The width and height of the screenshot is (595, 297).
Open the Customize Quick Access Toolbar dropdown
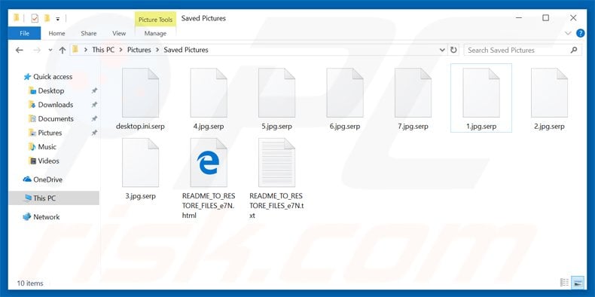pyautogui.click(x=58, y=18)
